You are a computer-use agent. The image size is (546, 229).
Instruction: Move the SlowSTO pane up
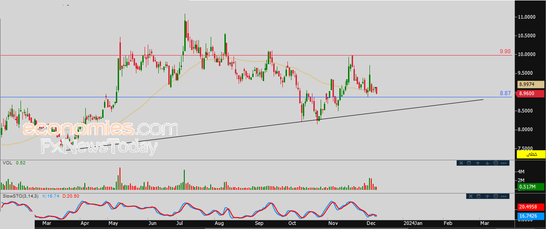[487, 196]
